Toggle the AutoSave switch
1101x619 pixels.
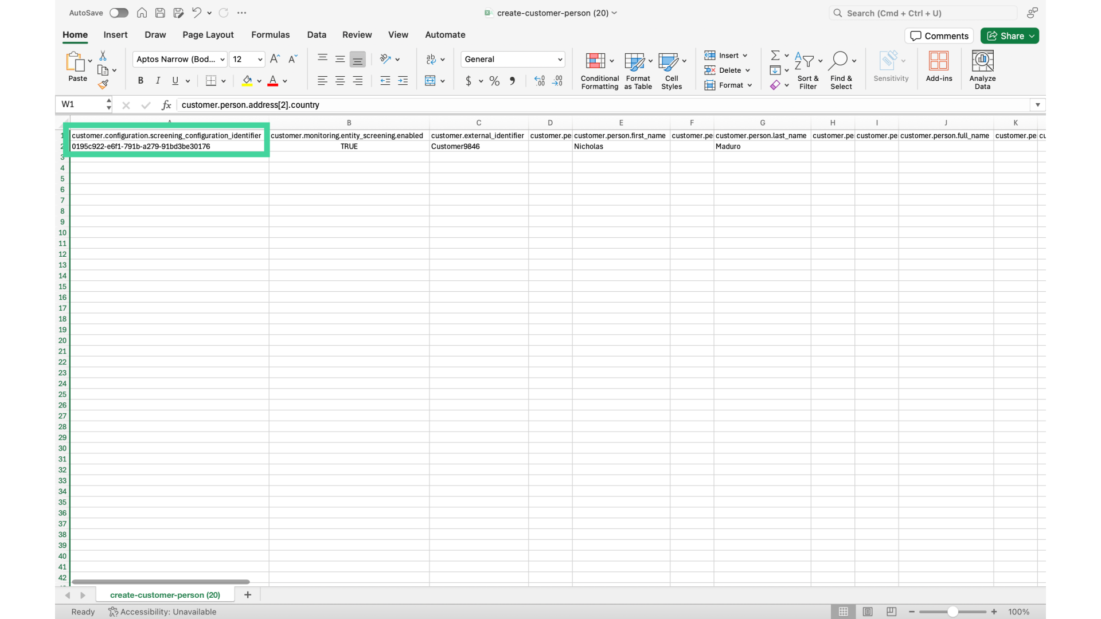coord(118,13)
